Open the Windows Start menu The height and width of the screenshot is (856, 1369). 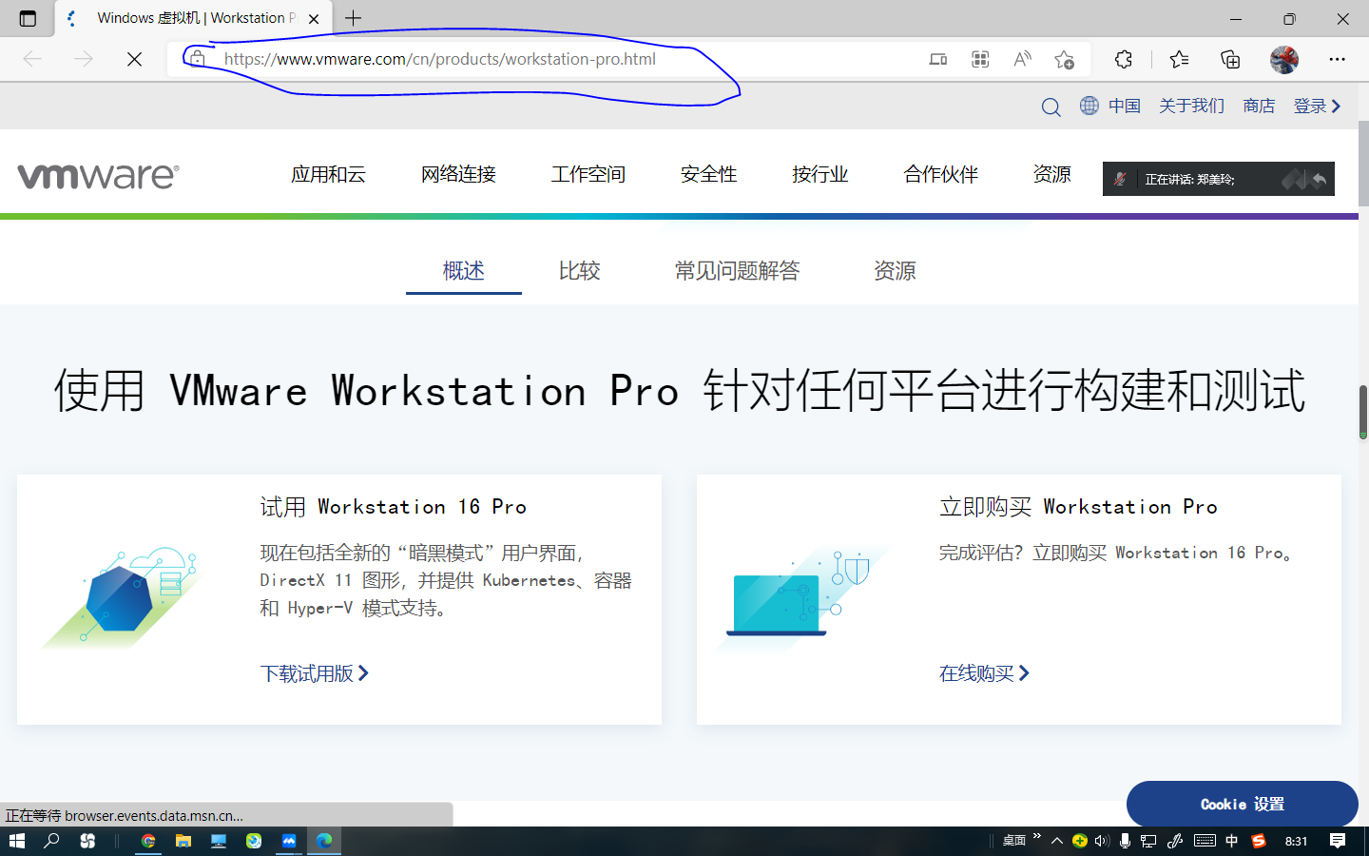(x=16, y=841)
